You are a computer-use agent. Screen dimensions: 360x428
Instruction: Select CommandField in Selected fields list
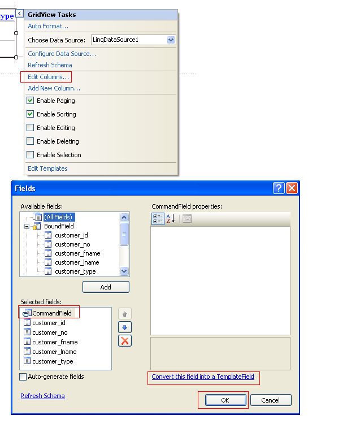coord(51,313)
